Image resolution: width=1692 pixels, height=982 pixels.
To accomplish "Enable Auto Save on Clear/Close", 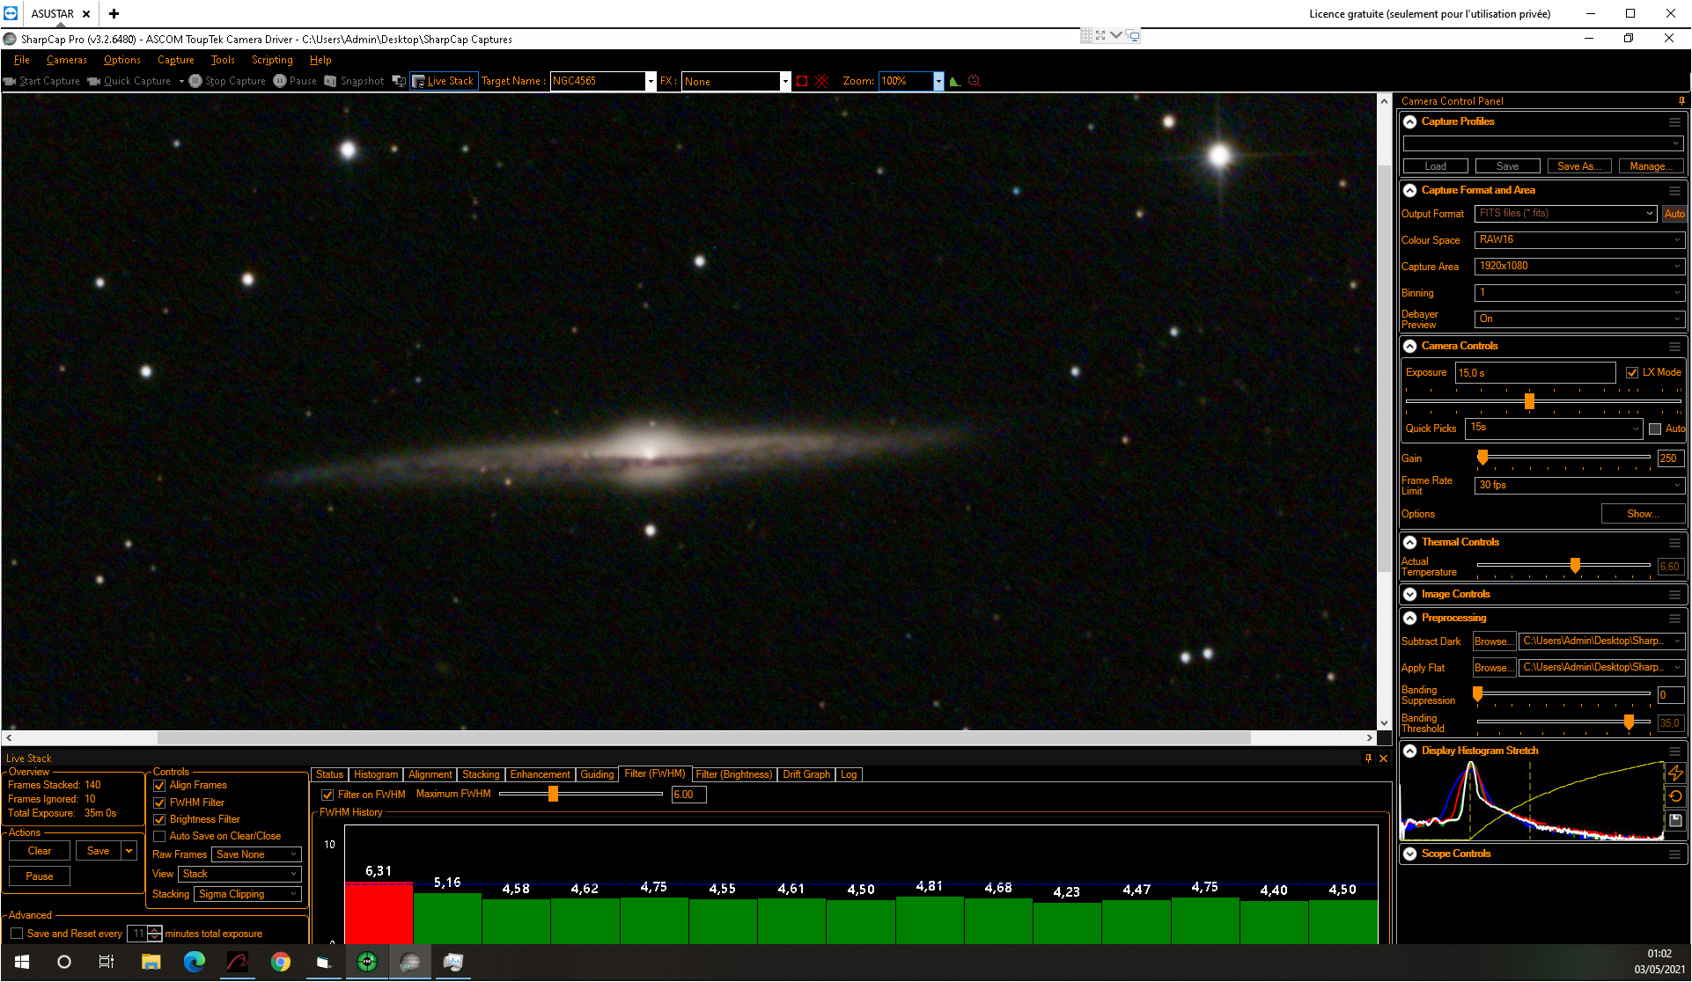I will 159,837.
